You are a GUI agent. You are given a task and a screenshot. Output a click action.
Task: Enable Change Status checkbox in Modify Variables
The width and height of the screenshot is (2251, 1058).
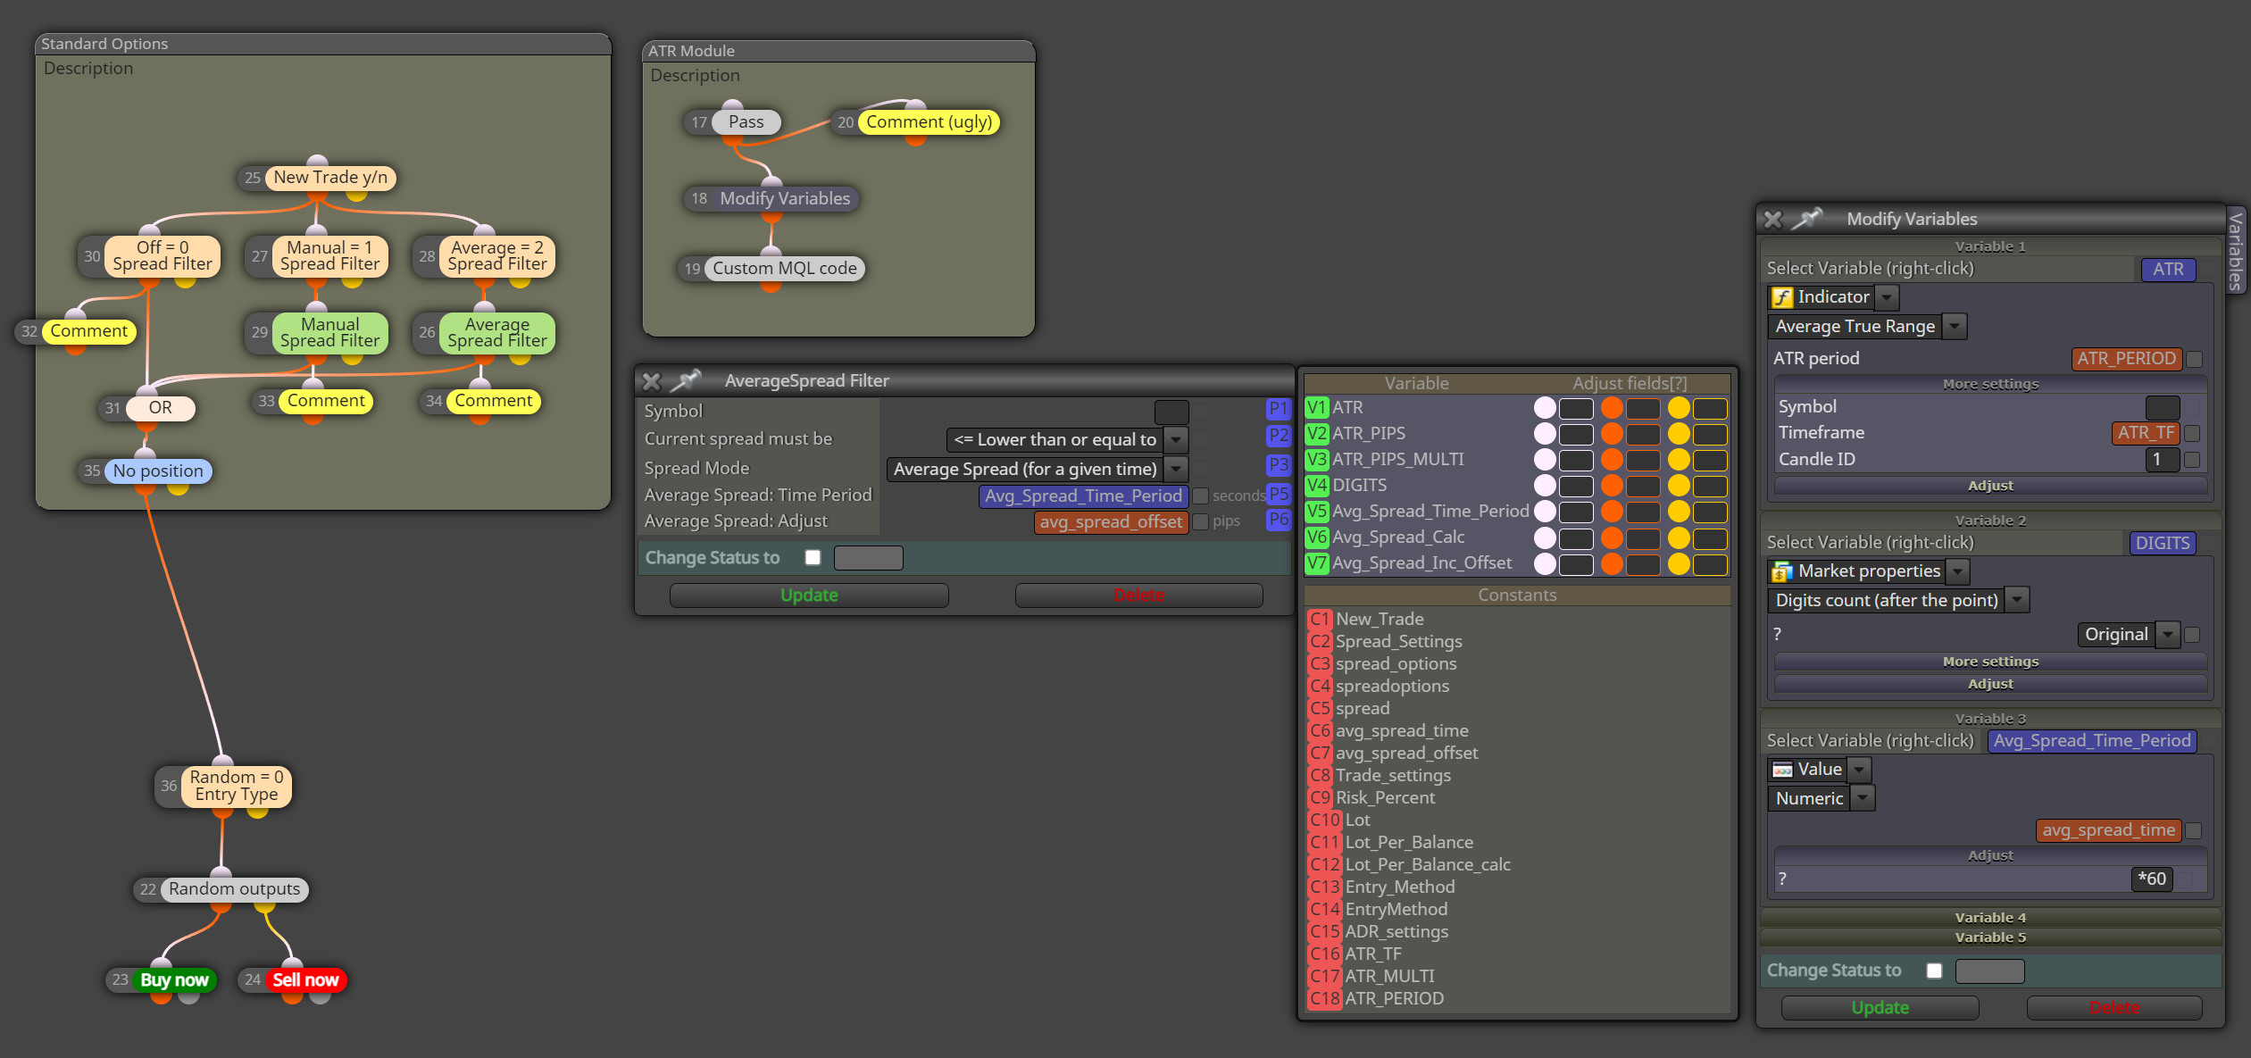click(x=1934, y=971)
